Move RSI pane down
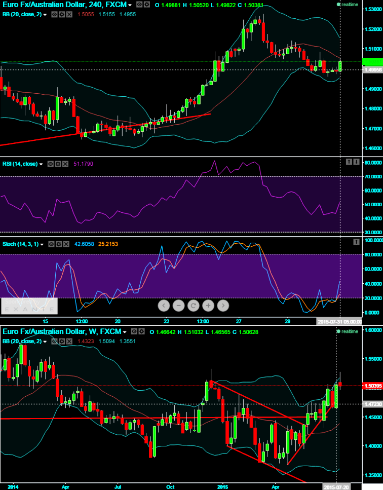This screenshot has width=383, height=490. pyautogui.click(x=357, y=162)
